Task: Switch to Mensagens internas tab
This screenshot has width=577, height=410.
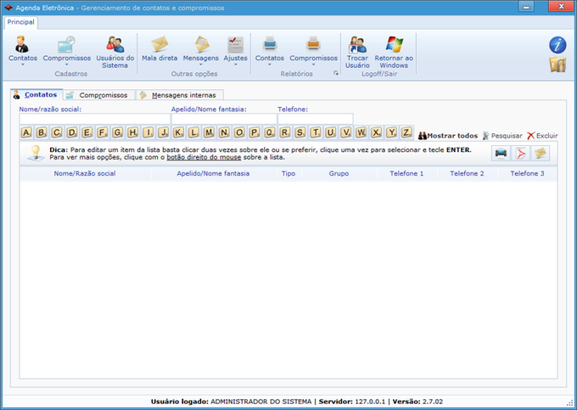Action: (180, 95)
